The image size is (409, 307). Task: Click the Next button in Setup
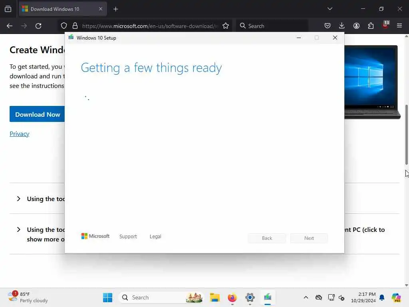click(x=309, y=238)
